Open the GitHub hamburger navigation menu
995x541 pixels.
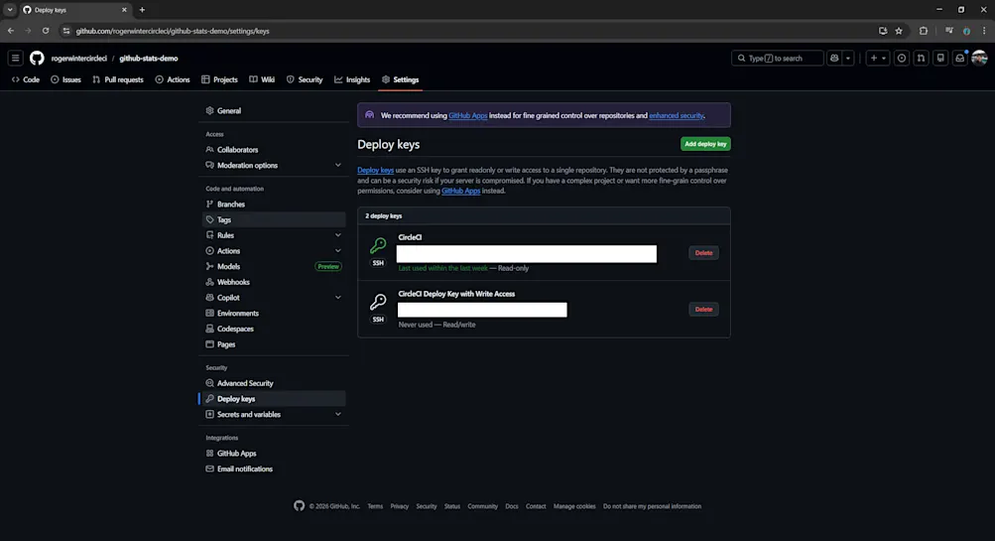click(x=15, y=58)
